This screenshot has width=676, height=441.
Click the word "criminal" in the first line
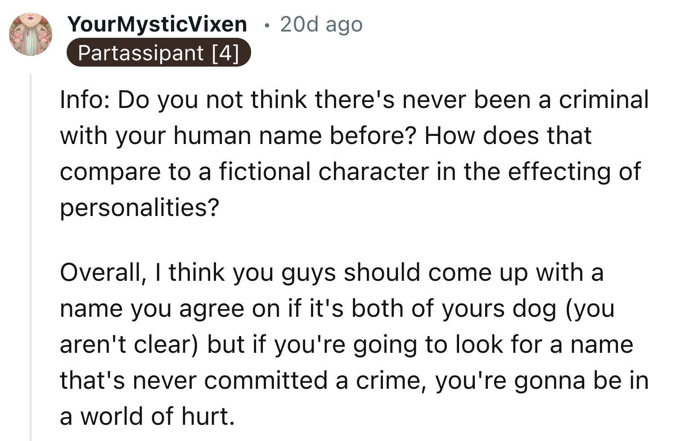[x=604, y=99]
